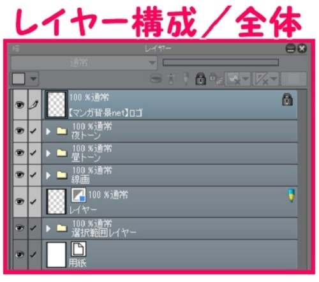Expand the 昼トーン folder
The width and height of the screenshot is (319, 282).
(x=48, y=153)
